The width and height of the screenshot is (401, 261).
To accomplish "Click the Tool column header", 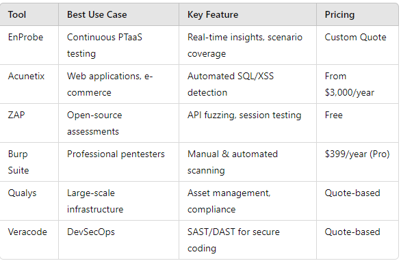I will click(17, 14).
